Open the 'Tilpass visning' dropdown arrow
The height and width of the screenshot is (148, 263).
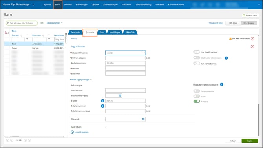pos(62,23)
